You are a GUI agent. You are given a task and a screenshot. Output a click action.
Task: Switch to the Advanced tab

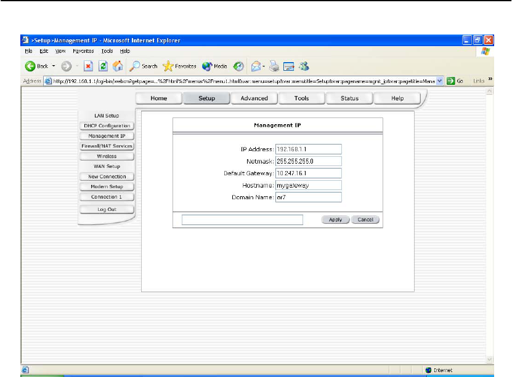[254, 98]
